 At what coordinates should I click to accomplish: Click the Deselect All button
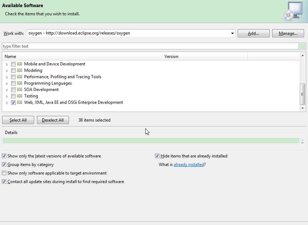[53, 120]
